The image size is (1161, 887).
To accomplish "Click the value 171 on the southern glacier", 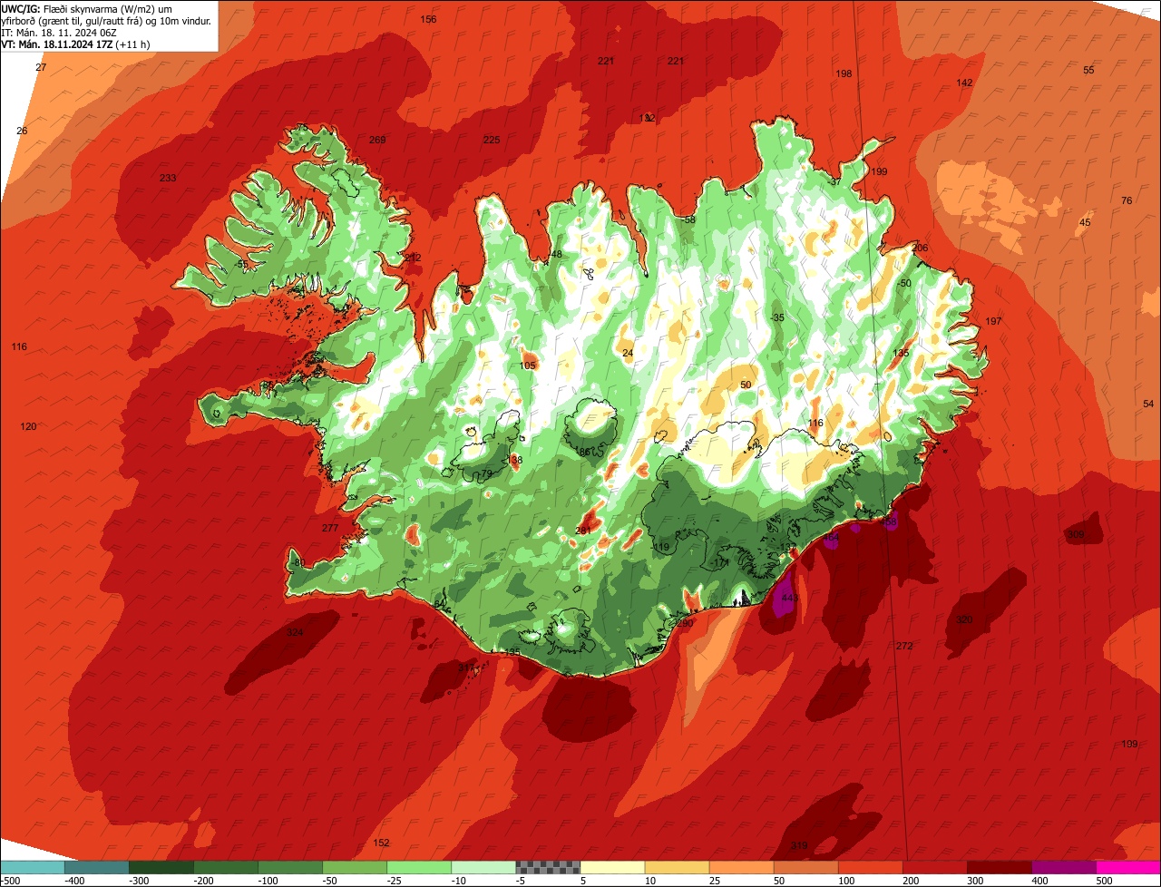I will [722, 563].
